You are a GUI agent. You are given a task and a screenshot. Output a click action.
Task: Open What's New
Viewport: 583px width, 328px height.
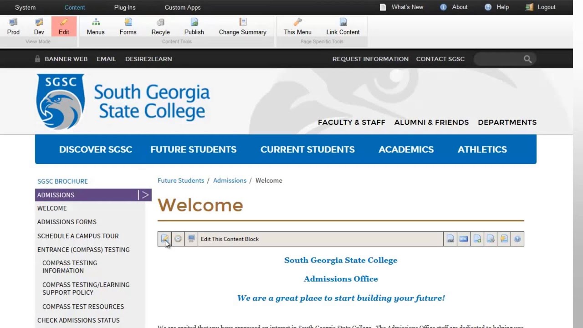click(402, 7)
